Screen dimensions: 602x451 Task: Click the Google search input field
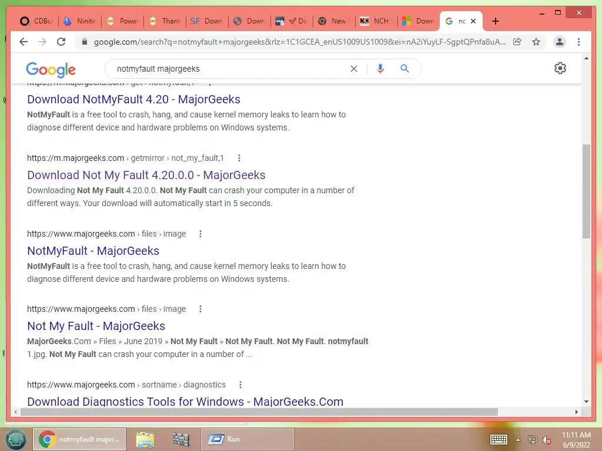pos(230,69)
